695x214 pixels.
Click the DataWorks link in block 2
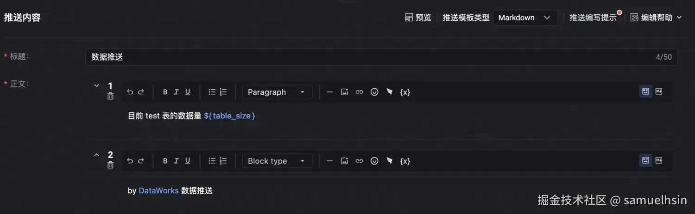click(x=158, y=190)
